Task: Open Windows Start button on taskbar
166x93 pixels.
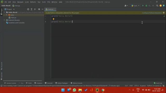Action: pyautogui.click(x=63, y=90)
